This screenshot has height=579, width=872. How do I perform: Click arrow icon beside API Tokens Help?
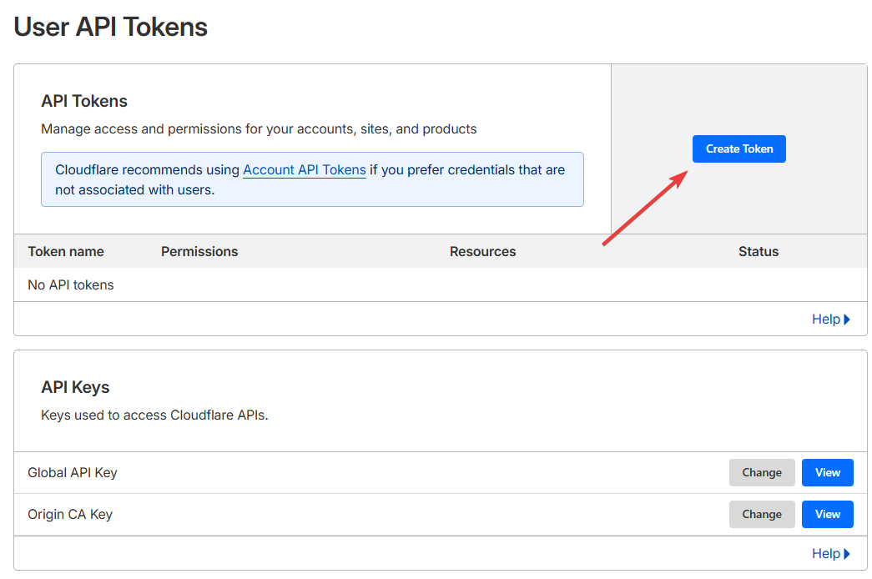[847, 319]
